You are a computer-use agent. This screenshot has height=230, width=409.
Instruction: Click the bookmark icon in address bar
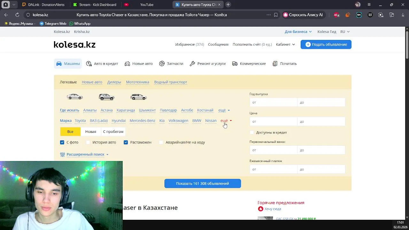coord(276,15)
